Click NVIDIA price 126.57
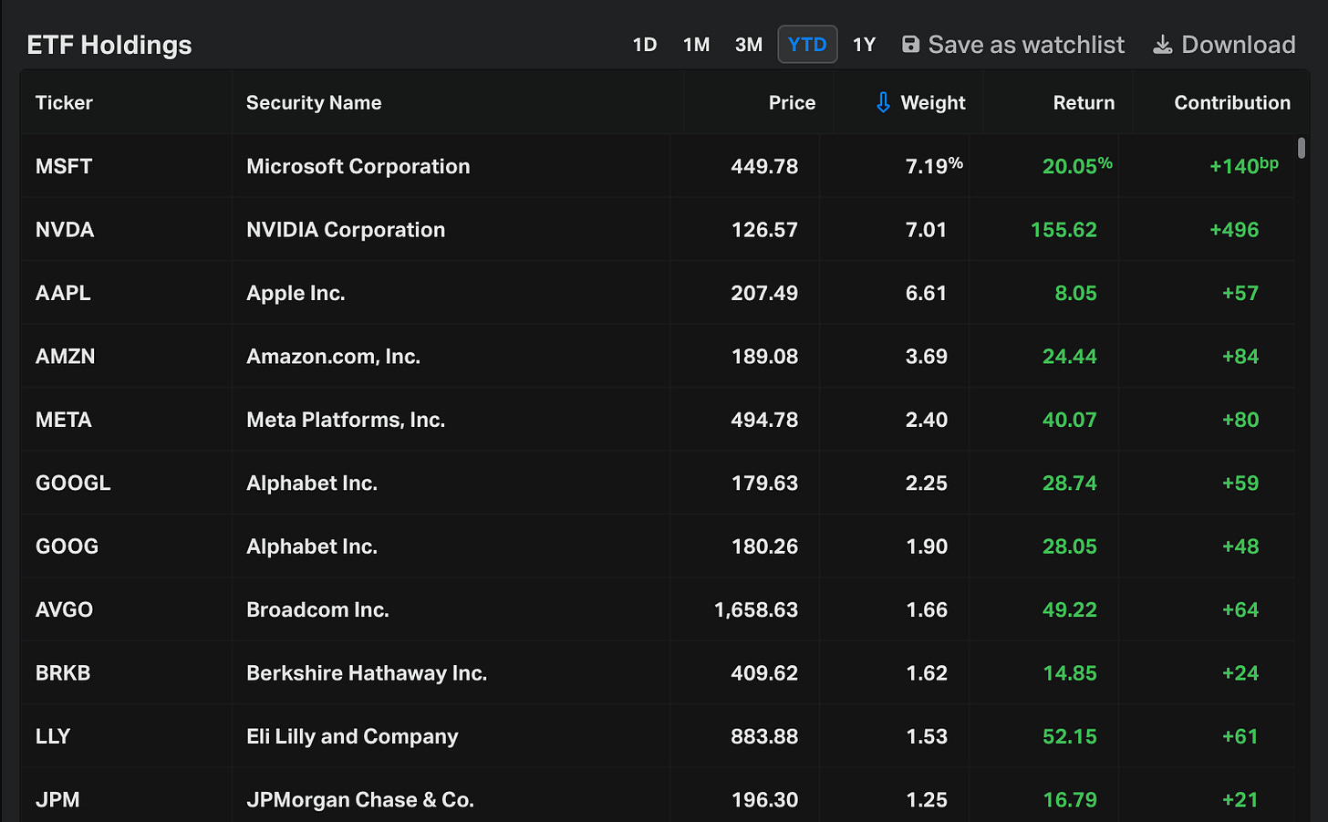Screen dimensions: 1328x822 [764, 230]
